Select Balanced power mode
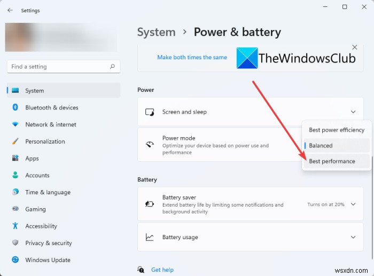374x276 pixels. [x=337, y=145]
